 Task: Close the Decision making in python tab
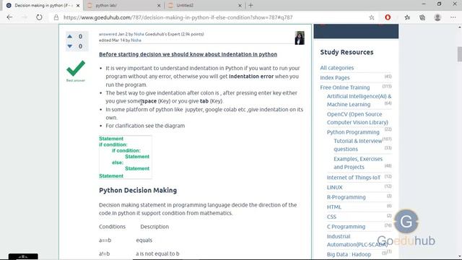coord(78,5)
